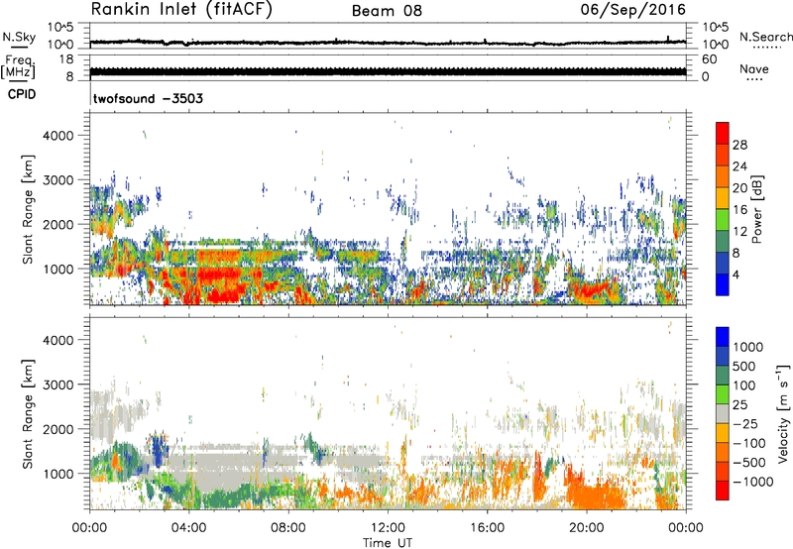Pick the light green 12–16 dB Power segment

point(723,219)
